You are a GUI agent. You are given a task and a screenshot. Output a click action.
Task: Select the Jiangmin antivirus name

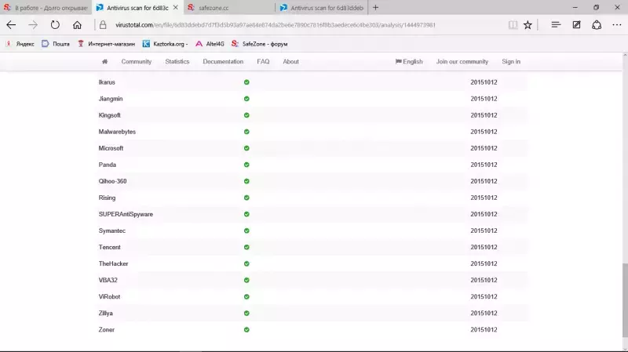tap(111, 99)
